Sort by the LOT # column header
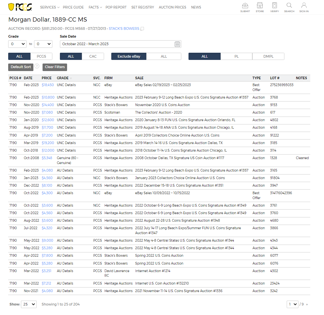324x315 pixels. 275,78
